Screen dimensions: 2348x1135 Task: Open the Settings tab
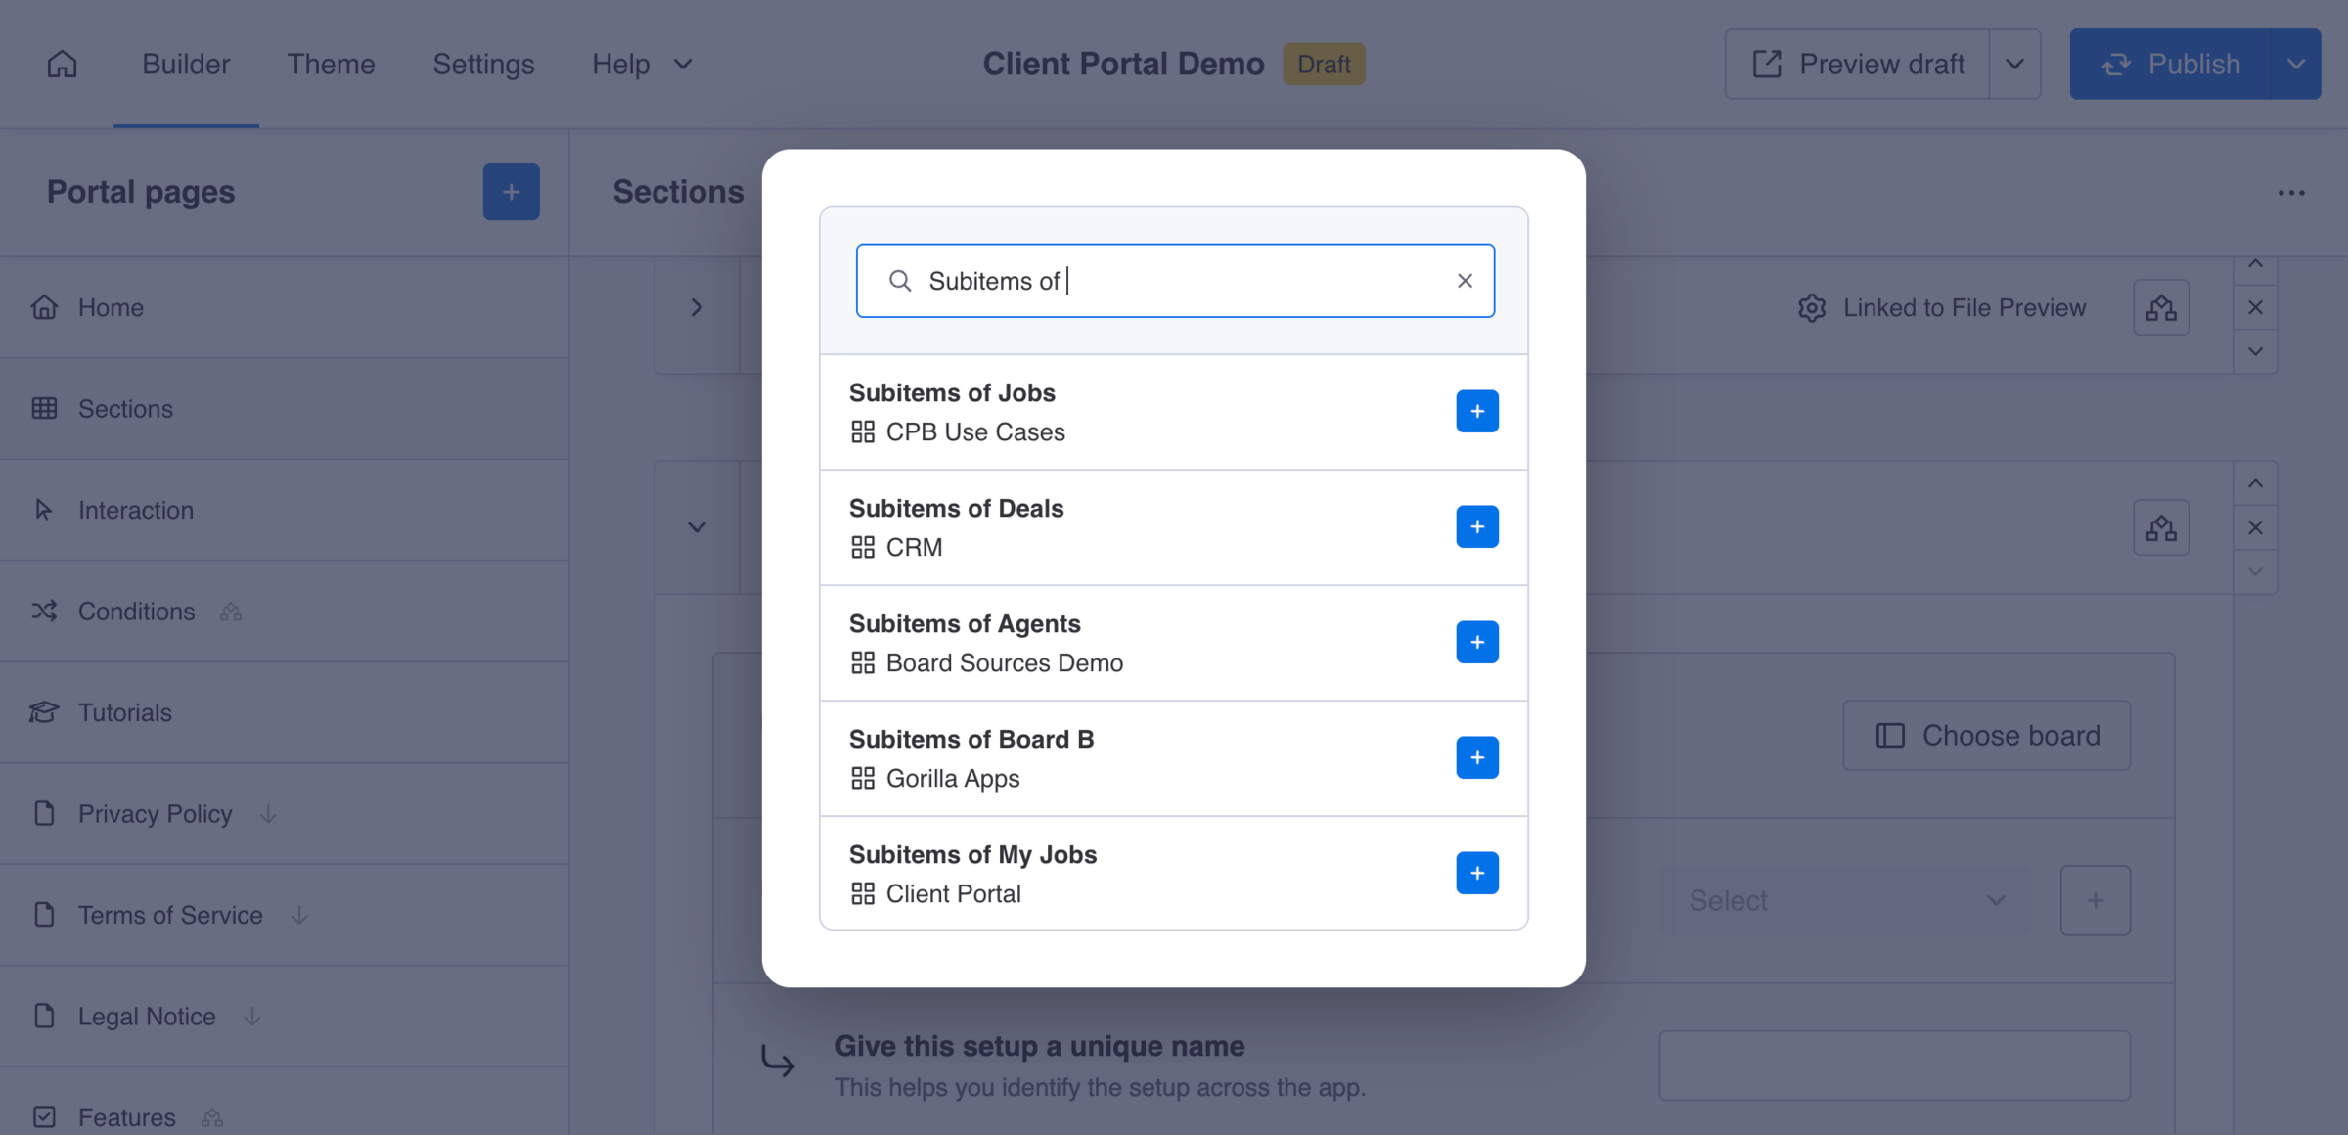click(x=483, y=64)
